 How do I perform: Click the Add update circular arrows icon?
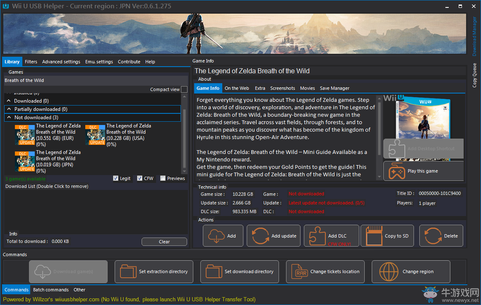tap(260, 236)
